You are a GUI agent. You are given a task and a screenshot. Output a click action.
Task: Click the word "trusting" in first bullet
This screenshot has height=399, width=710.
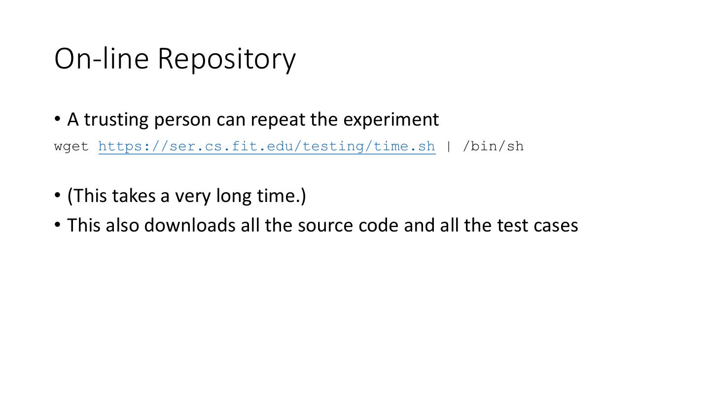(x=116, y=119)
